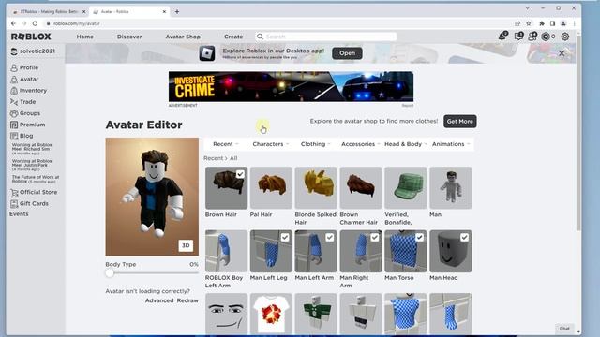The width and height of the screenshot is (600, 337).
Task: Open the browser profile avatar icon
Action: click(x=563, y=23)
